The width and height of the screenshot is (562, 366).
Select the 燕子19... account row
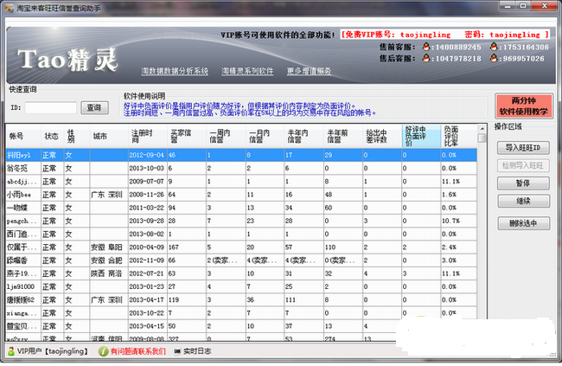click(x=241, y=273)
